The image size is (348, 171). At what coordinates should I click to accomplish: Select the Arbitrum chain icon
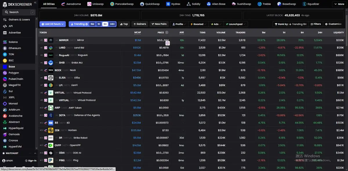pyautogui.click(x=5, y=110)
